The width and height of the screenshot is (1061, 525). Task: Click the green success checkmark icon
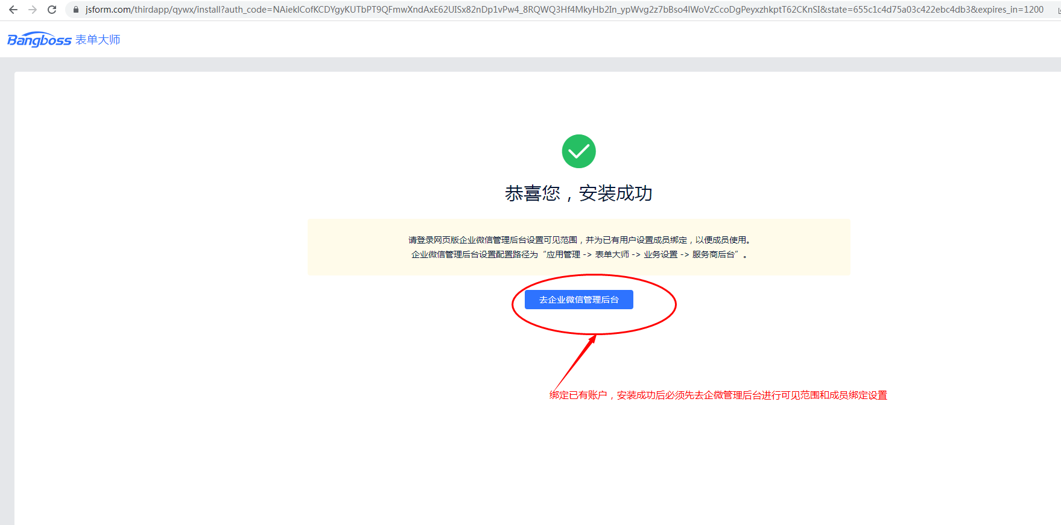point(578,151)
